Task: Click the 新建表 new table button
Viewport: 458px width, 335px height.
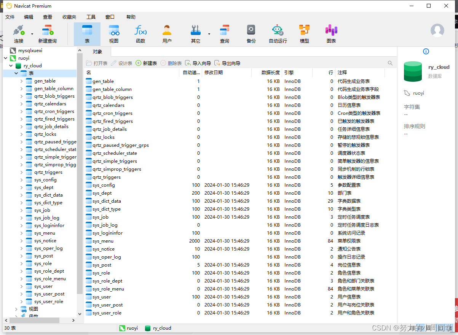Action: coord(146,63)
